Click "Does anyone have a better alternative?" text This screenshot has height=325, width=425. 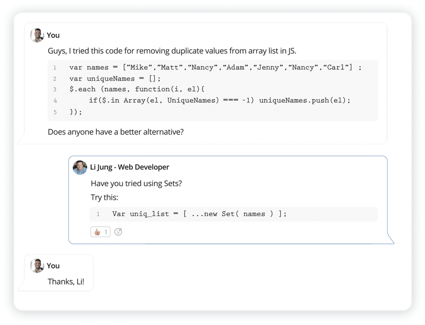coord(116,132)
